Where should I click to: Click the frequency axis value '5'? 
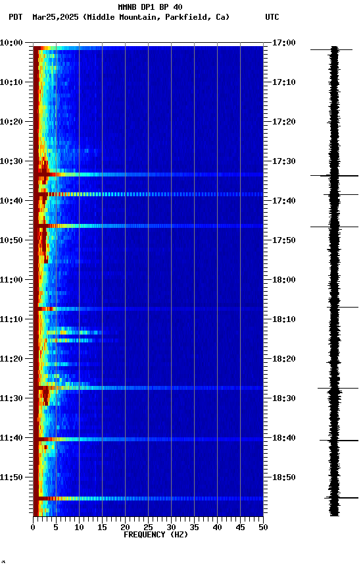56,528
